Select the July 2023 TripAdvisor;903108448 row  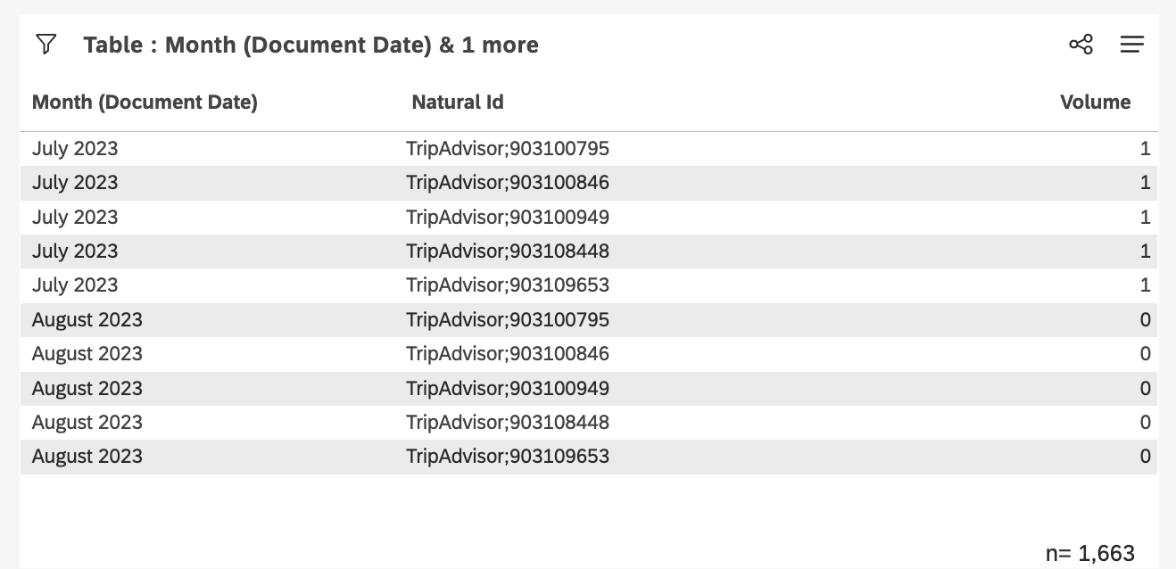coord(509,251)
